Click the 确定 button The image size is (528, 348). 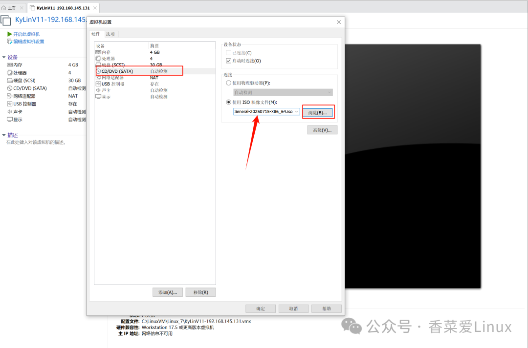pyautogui.click(x=261, y=308)
